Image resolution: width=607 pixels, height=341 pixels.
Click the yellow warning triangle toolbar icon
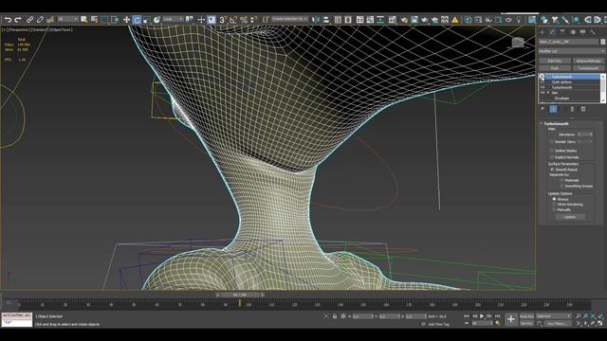pyautogui.click(x=455, y=19)
